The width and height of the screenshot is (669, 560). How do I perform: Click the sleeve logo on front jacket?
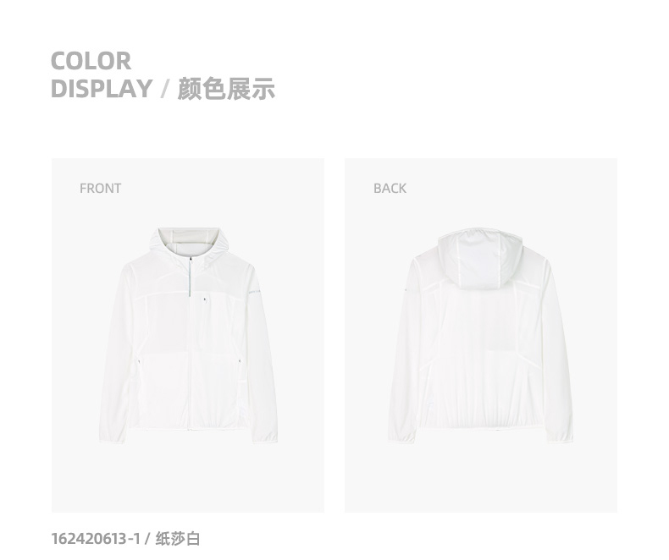click(254, 292)
